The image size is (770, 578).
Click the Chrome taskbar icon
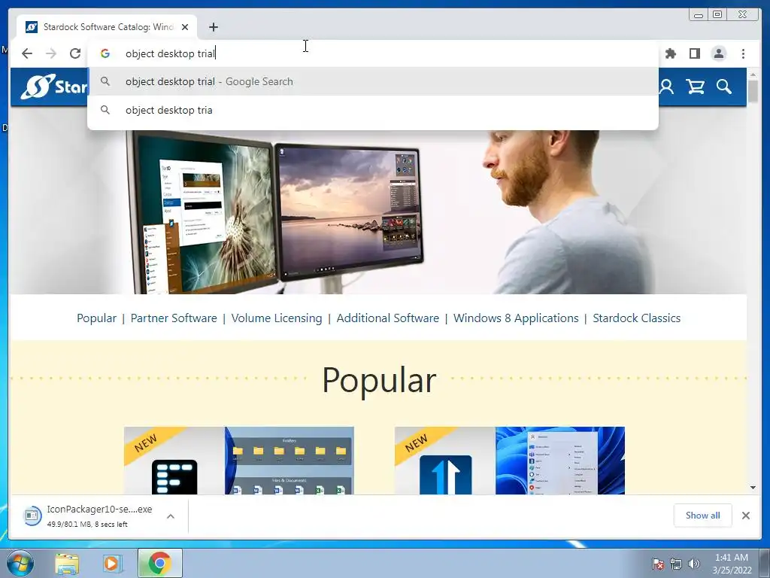click(159, 563)
